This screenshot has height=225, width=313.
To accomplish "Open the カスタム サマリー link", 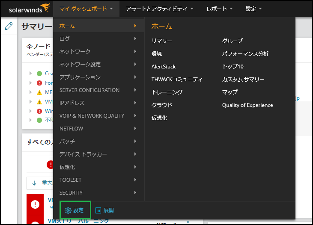I will (243, 80).
